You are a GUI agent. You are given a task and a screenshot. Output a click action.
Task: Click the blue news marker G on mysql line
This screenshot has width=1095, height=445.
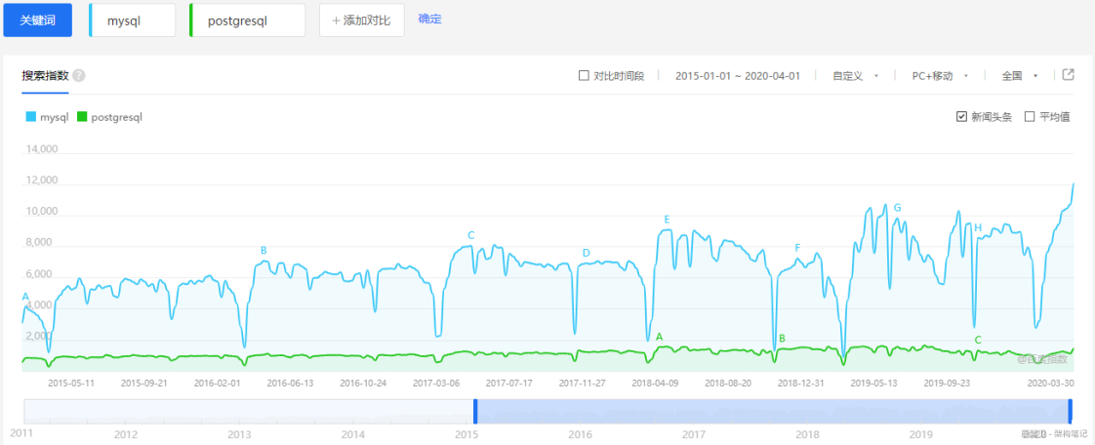coord(897,208)
